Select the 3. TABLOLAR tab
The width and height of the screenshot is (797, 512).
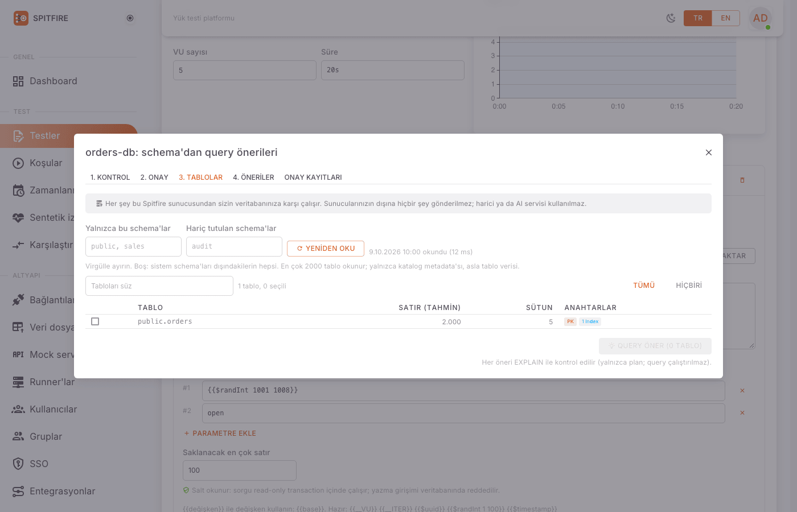(x=201, y=177)
